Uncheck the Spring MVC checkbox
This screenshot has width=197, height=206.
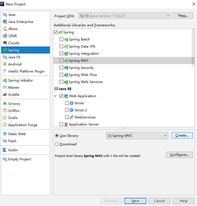(x=62, y=60)
